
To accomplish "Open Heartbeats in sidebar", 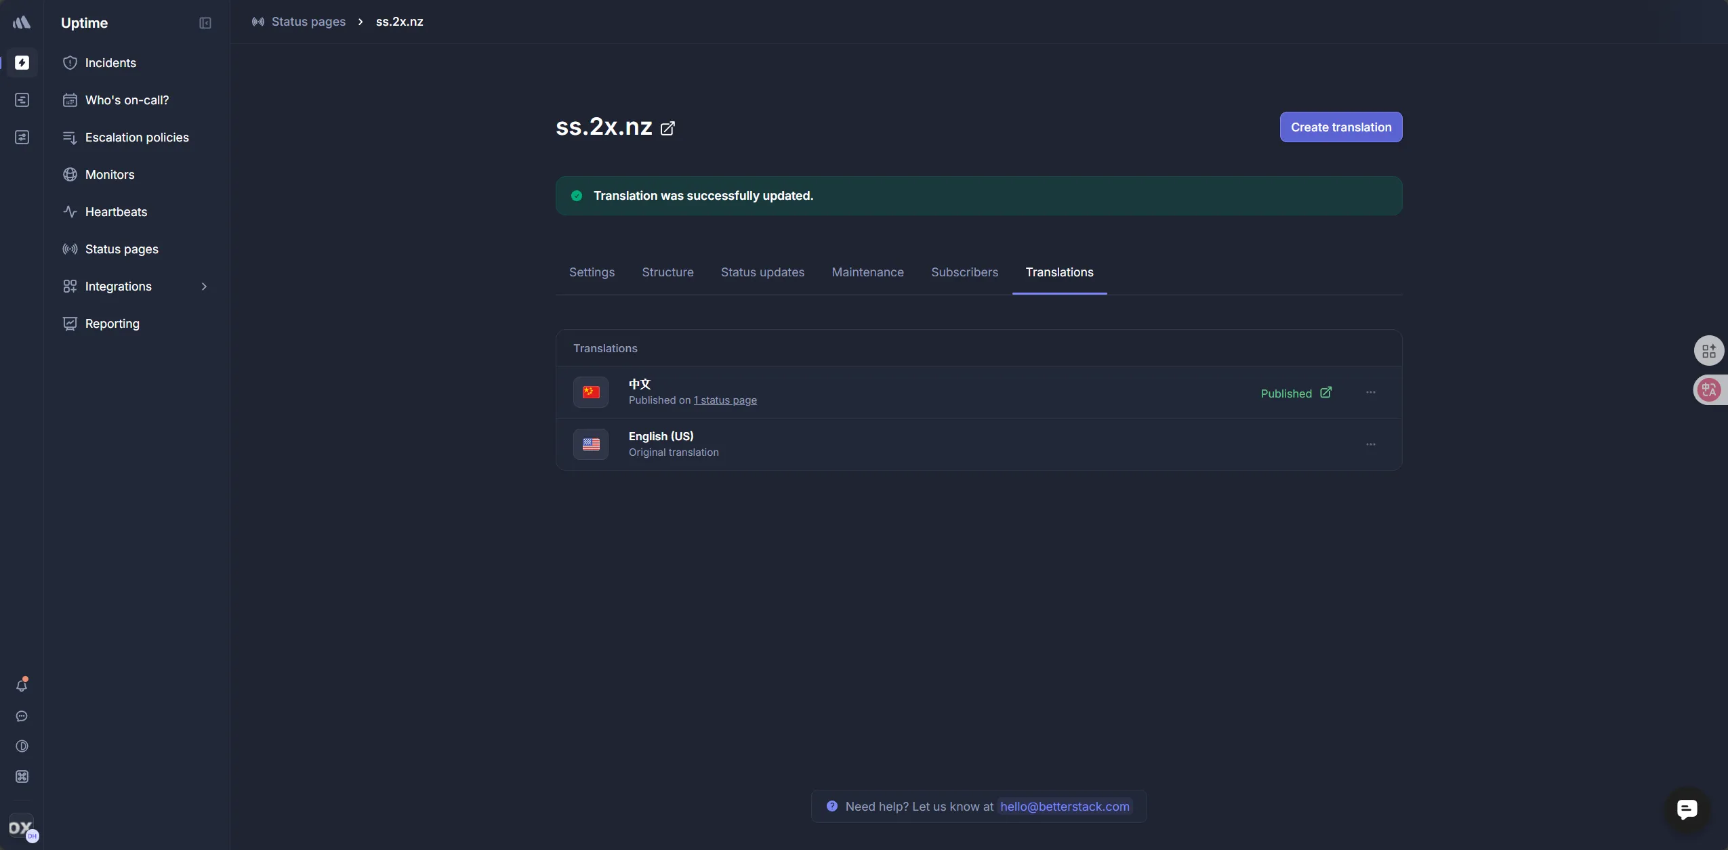I will coord(116,212).
